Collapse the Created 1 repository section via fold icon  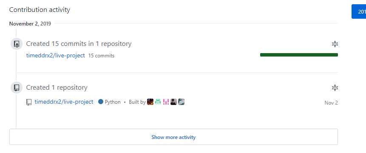click(335, 88)
